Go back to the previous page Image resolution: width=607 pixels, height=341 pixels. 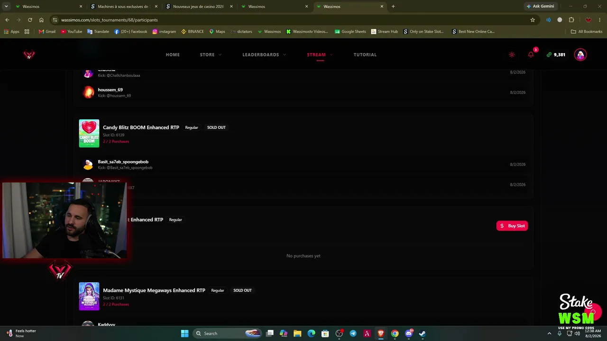tap(7, 20)
